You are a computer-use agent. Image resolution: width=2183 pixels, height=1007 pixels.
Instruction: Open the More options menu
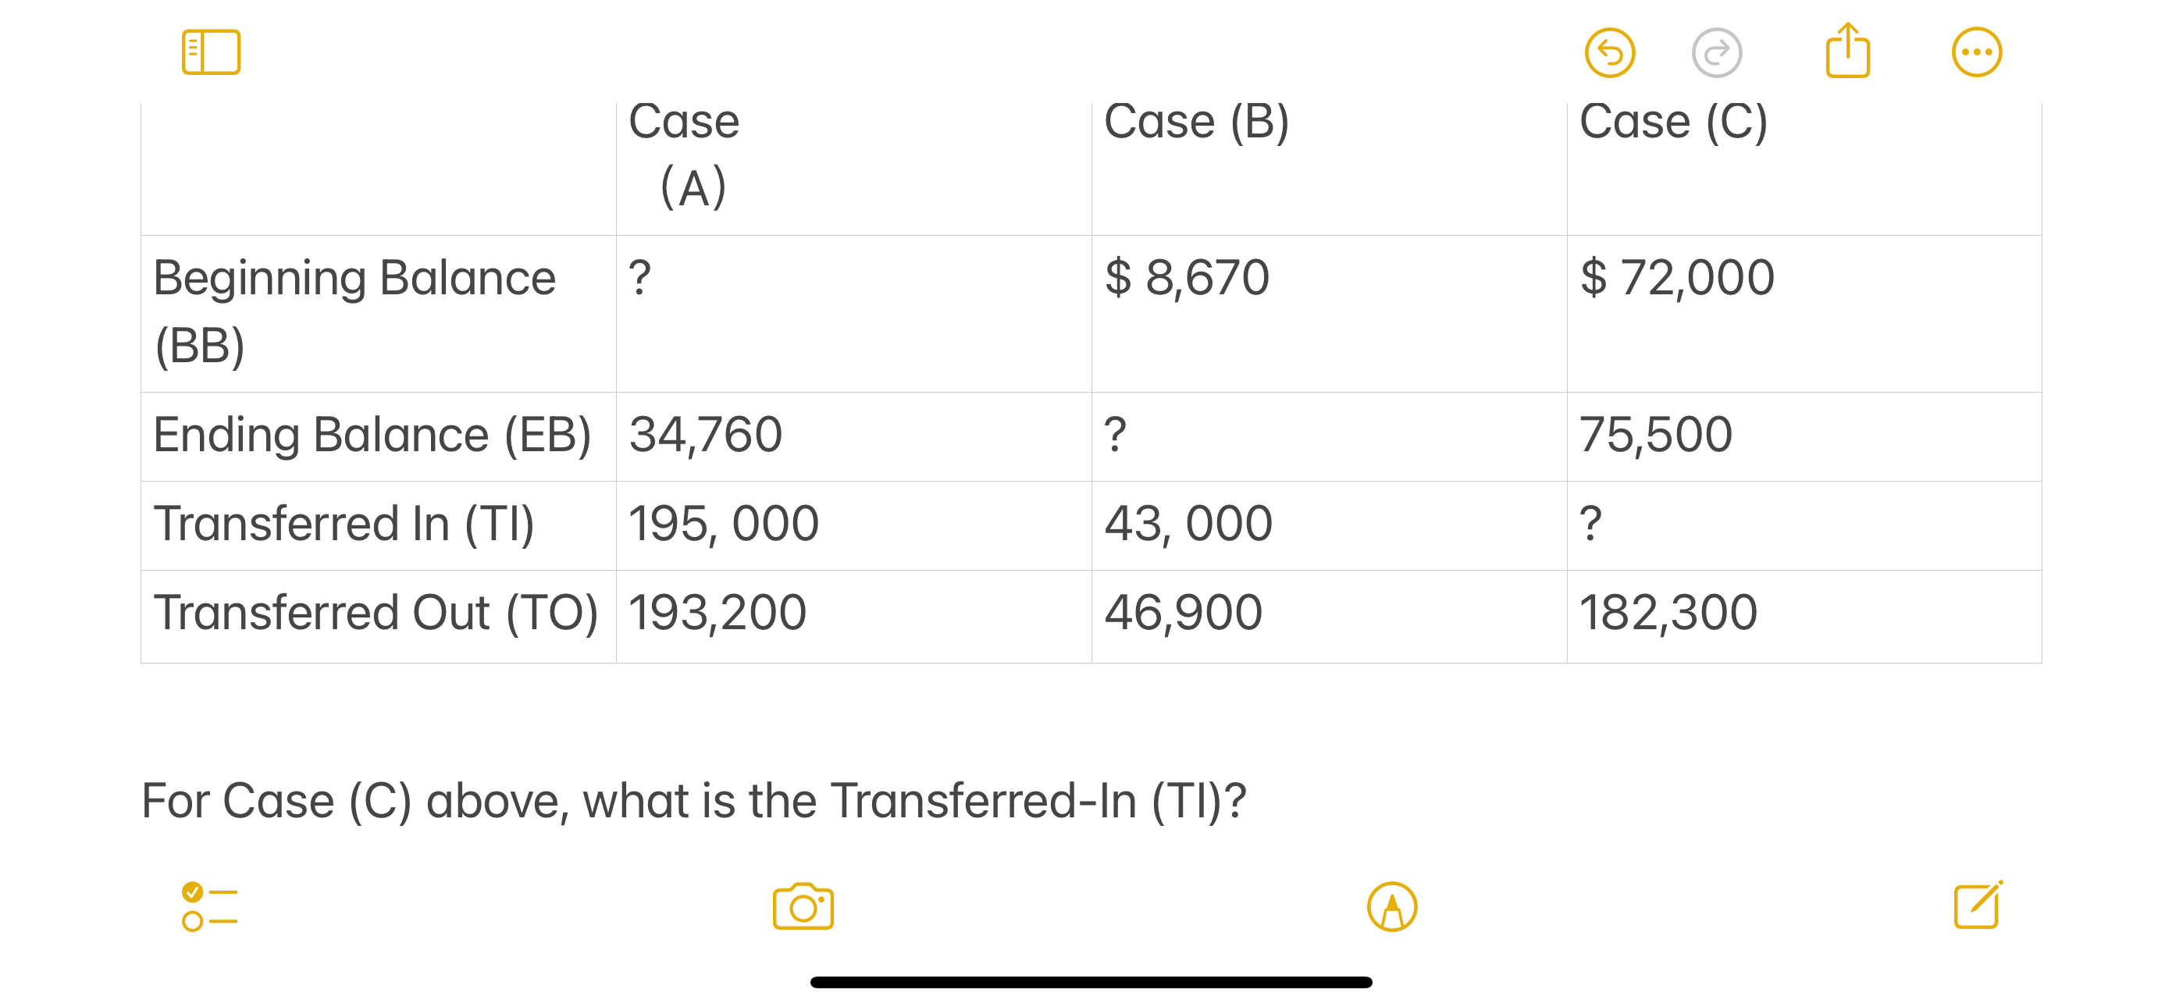click(x=1976, y=52)
